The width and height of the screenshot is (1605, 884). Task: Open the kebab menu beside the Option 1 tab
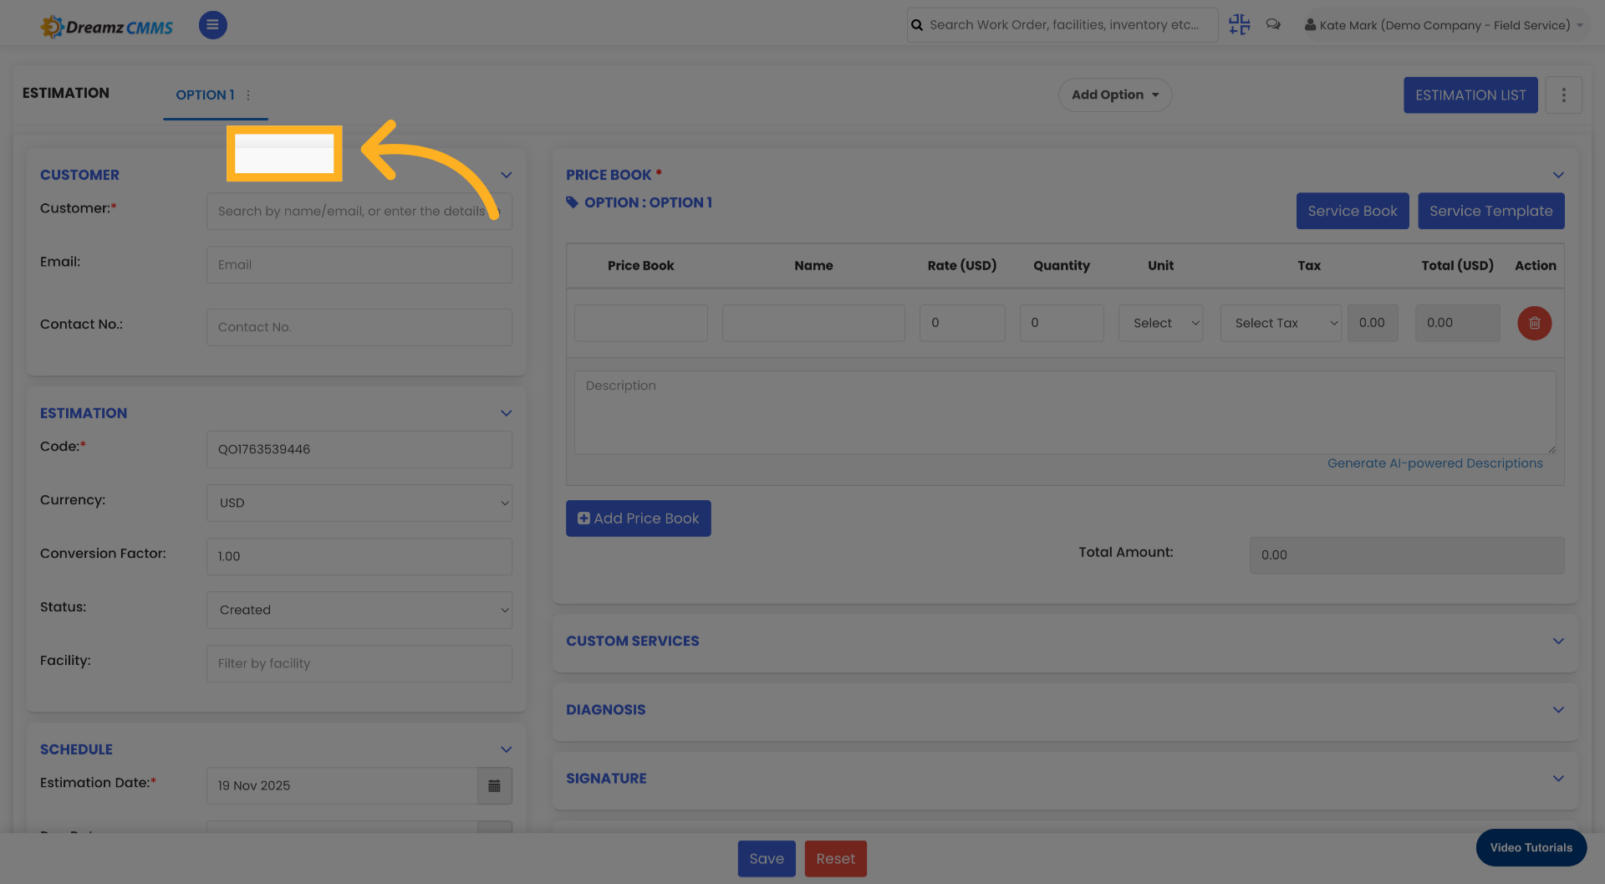[x=248, y=95]
